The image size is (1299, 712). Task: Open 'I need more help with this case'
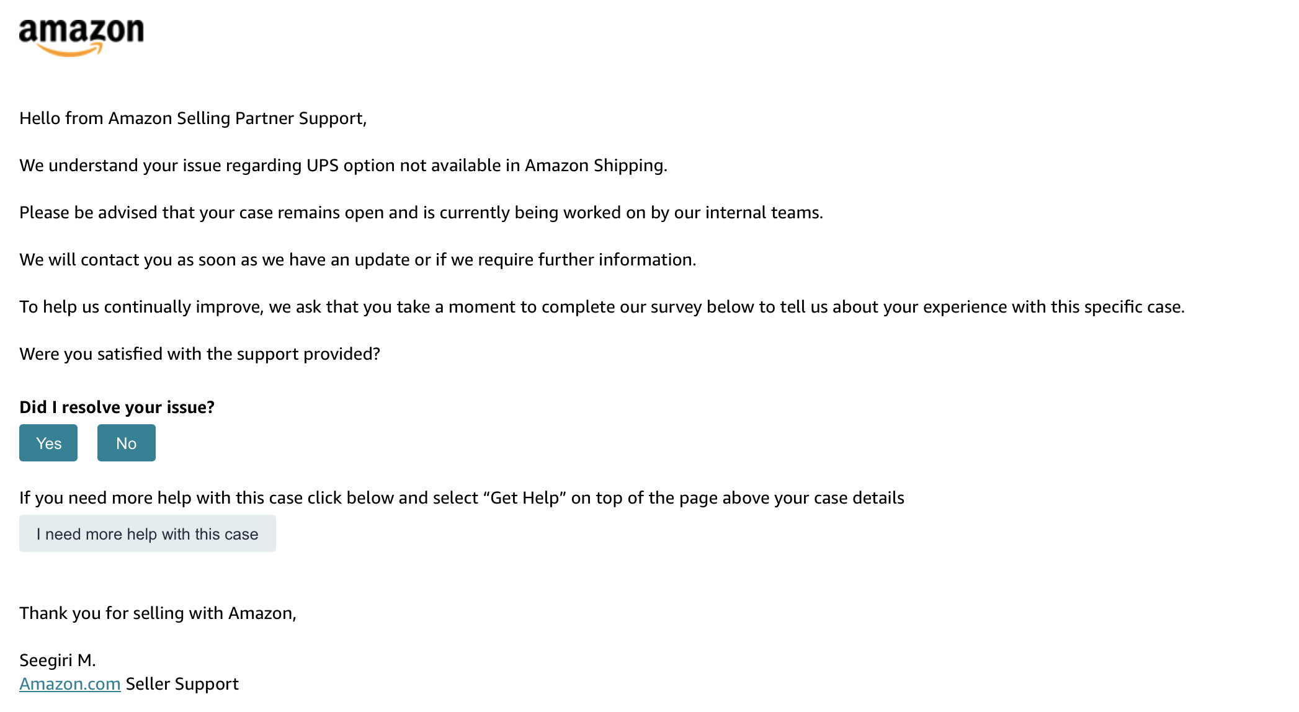148,533
